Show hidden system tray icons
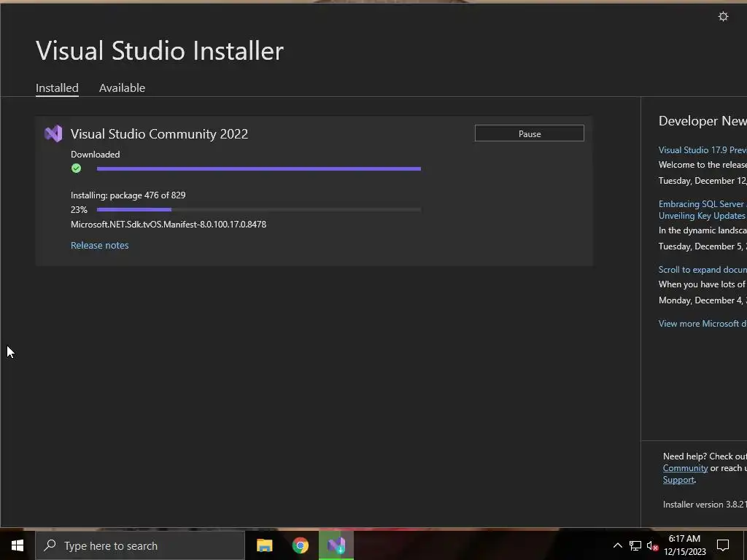The height and width of the screenshot is (560, 747). point(617,545)
